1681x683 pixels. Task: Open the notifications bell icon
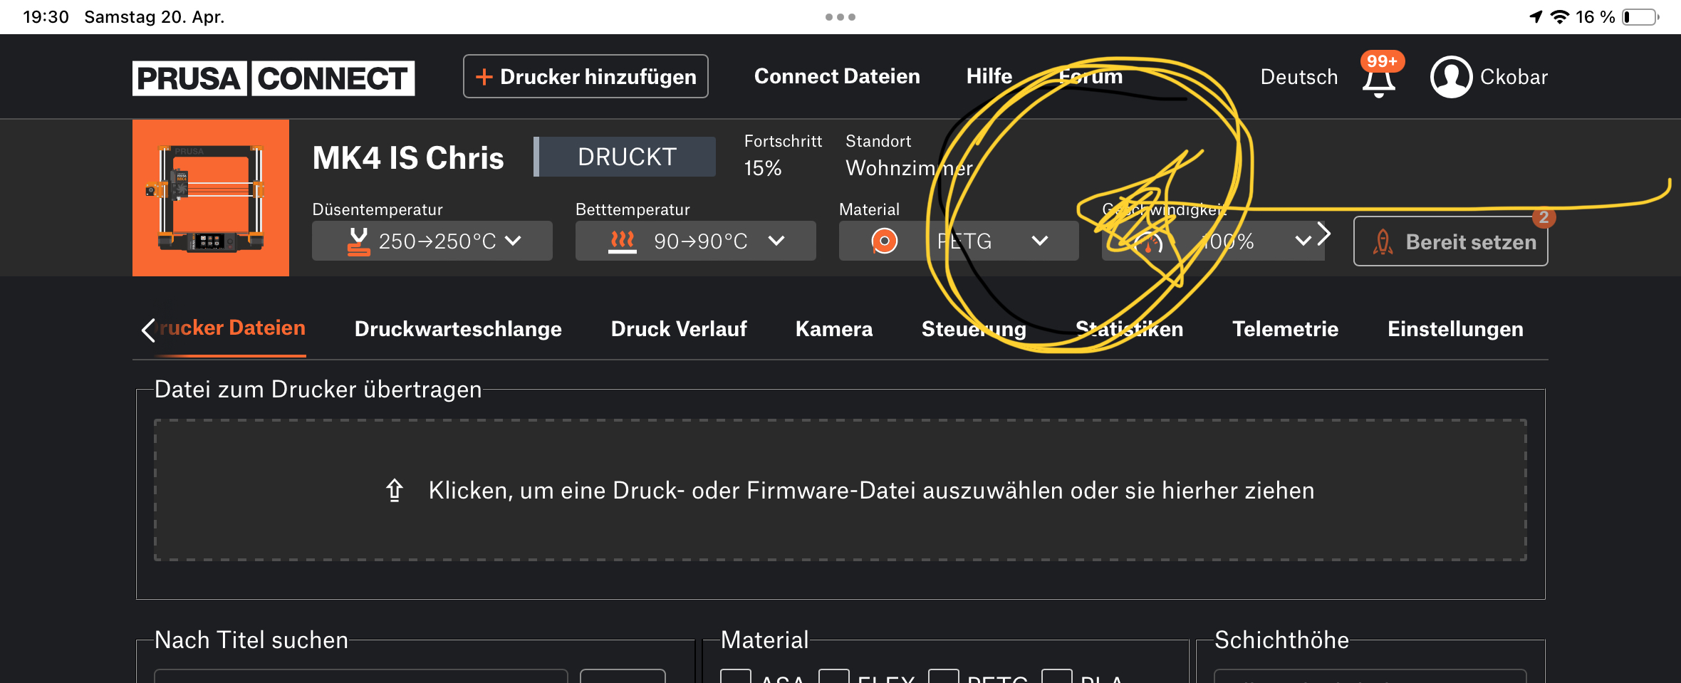1379,83
